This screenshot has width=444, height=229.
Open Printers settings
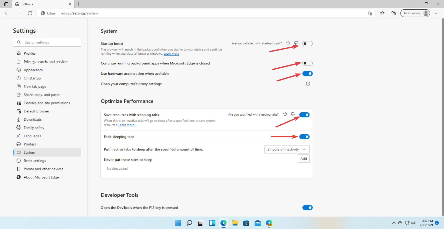[47, 144]
